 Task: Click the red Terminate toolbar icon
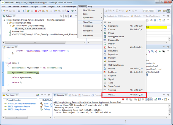(36, 11)
